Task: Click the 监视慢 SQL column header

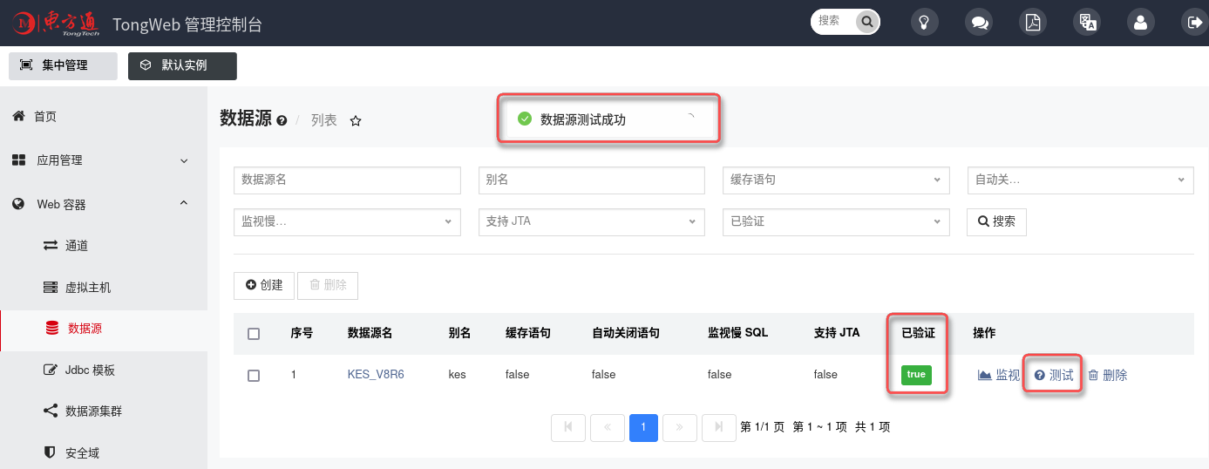Action: [x=737, y=333]
